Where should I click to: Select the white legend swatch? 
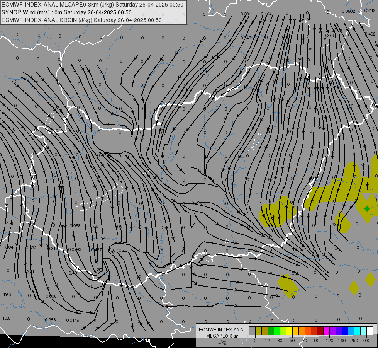click(x=370, y=331)
